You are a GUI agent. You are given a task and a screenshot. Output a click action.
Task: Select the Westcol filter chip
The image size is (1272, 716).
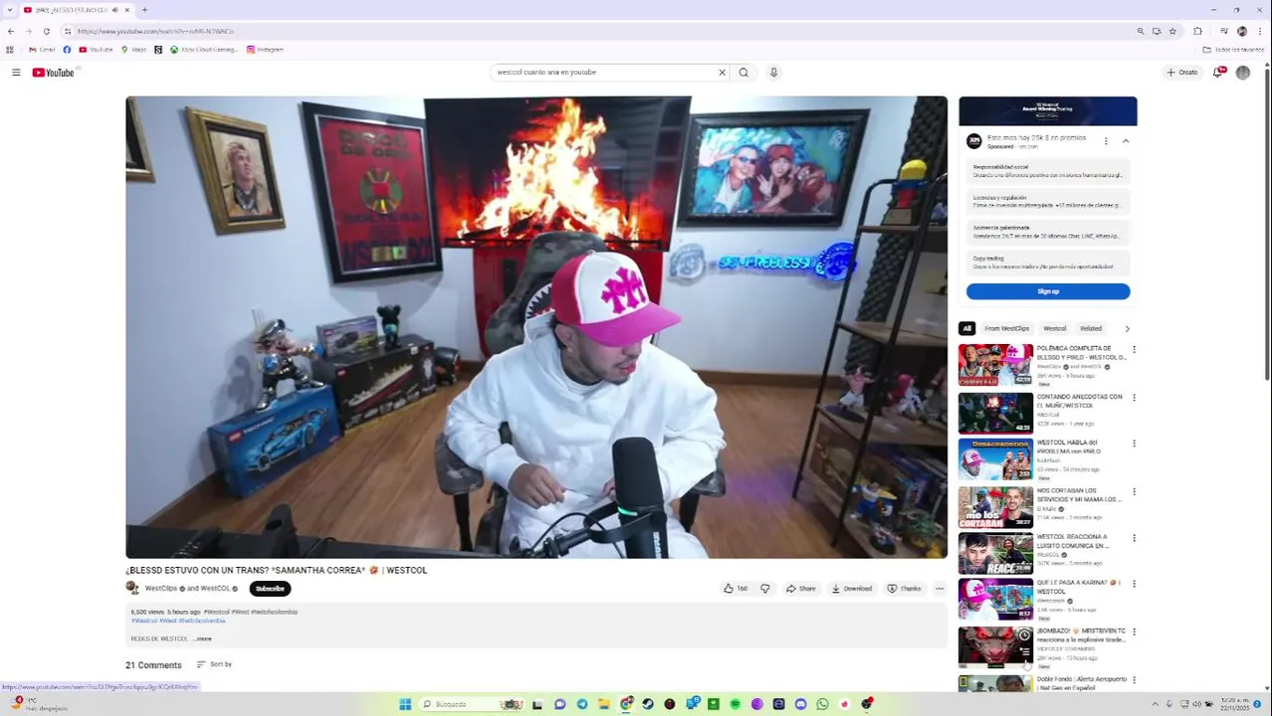click(1054, 328)
